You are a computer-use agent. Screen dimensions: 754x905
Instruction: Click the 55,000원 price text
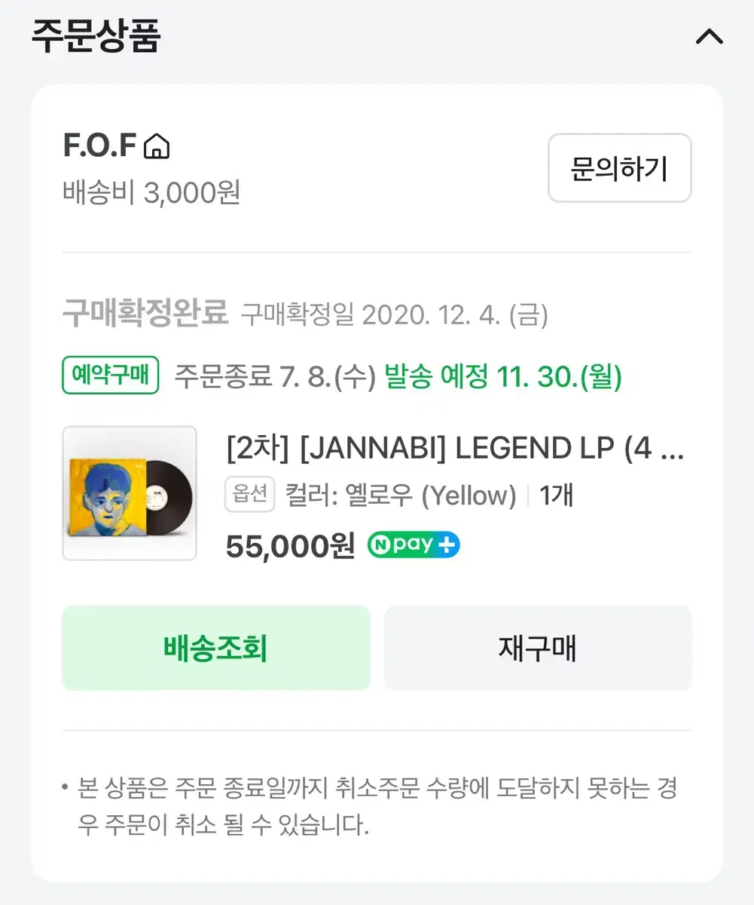coord(290,546)
